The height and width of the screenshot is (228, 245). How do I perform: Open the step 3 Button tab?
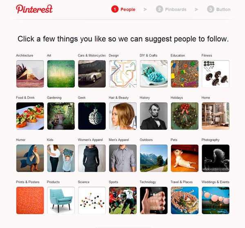tap(218, 9)
